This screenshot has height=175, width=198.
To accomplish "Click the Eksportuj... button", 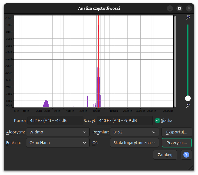I will 177,132.
